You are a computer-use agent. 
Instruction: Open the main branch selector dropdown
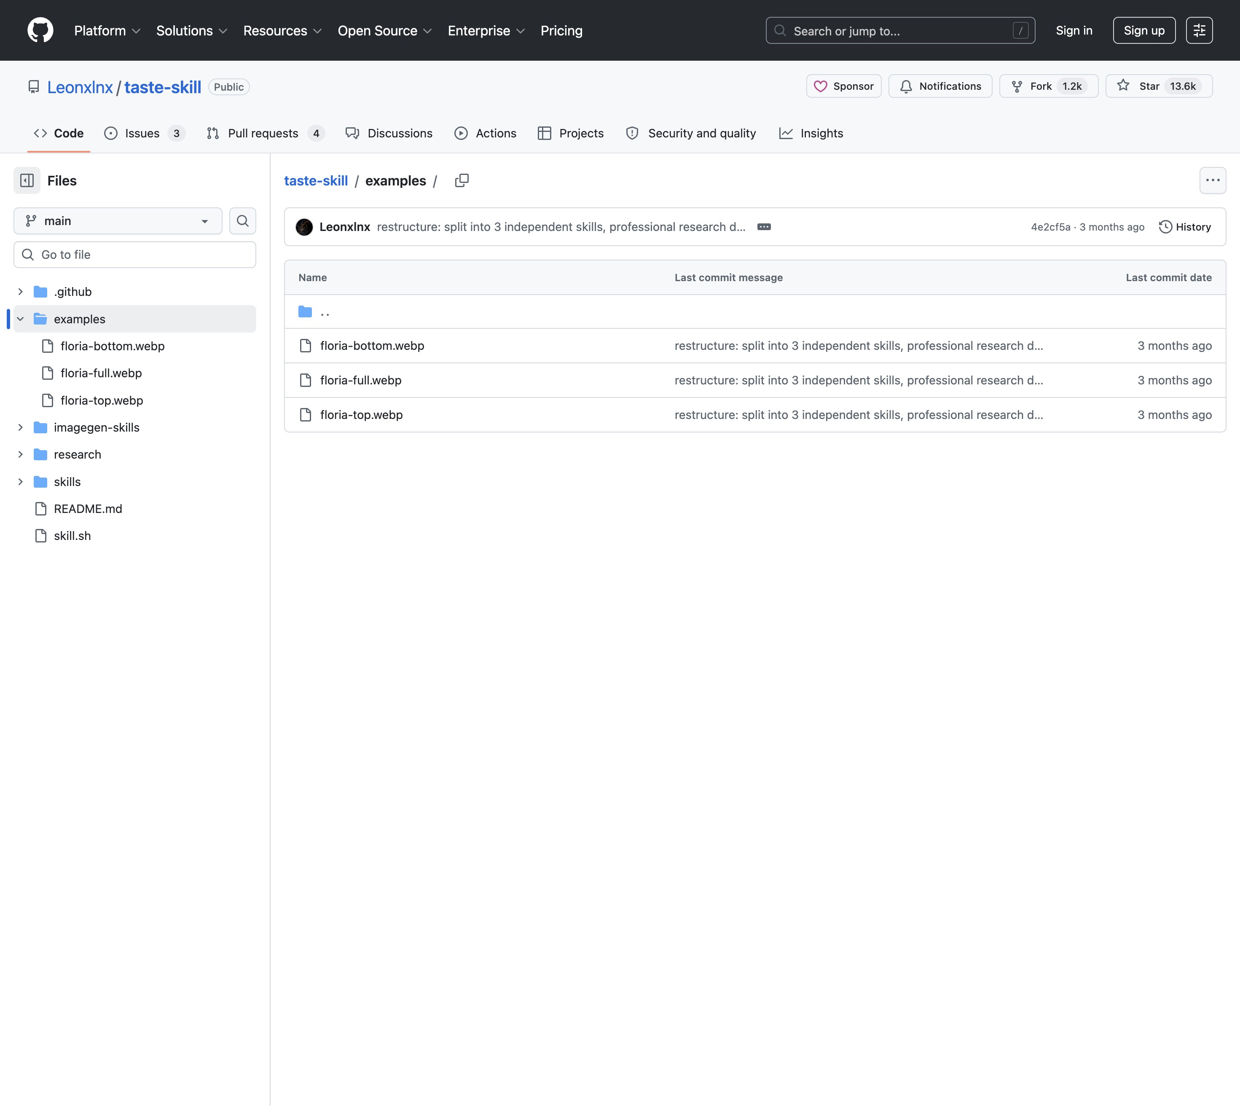(x=118, y=220)
